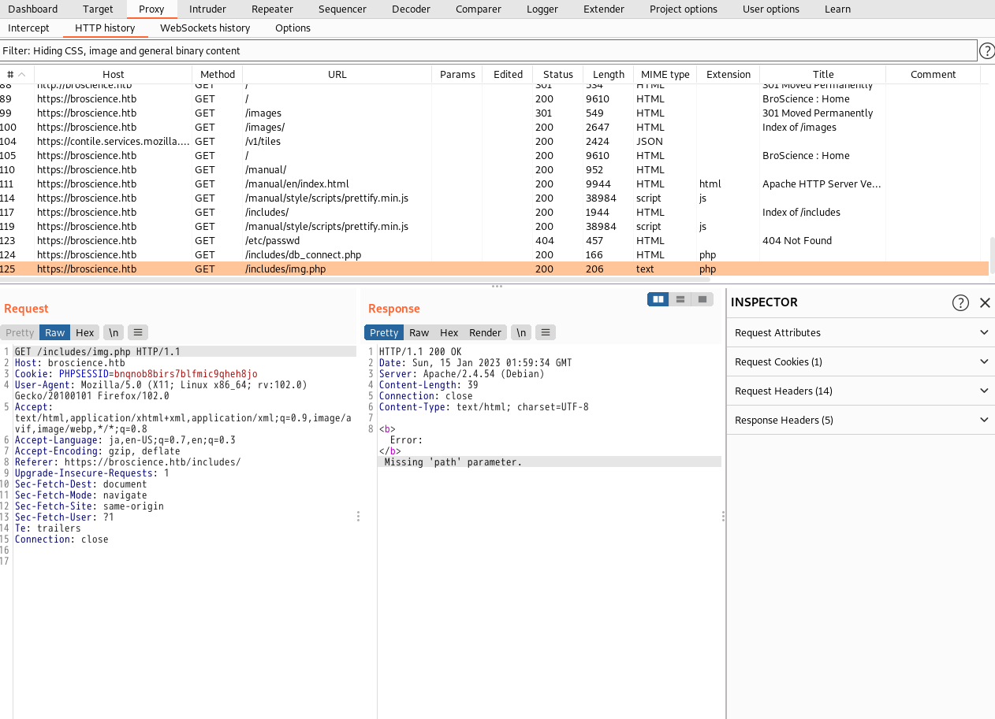Select the /etc/passwd 404 history row

pos(494,240)
